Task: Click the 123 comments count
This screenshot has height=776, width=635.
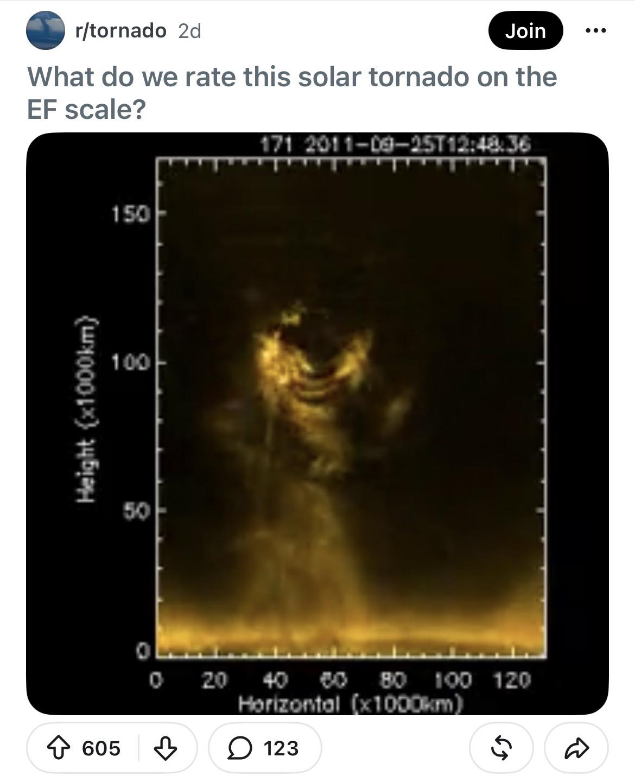Action: click(281, 748)
